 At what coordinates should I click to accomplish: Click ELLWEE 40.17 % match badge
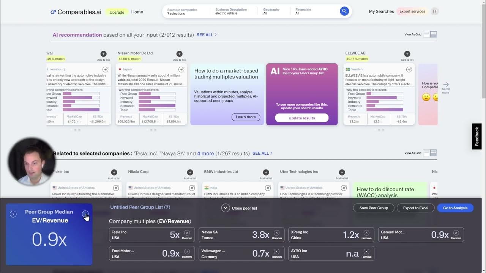357,59
